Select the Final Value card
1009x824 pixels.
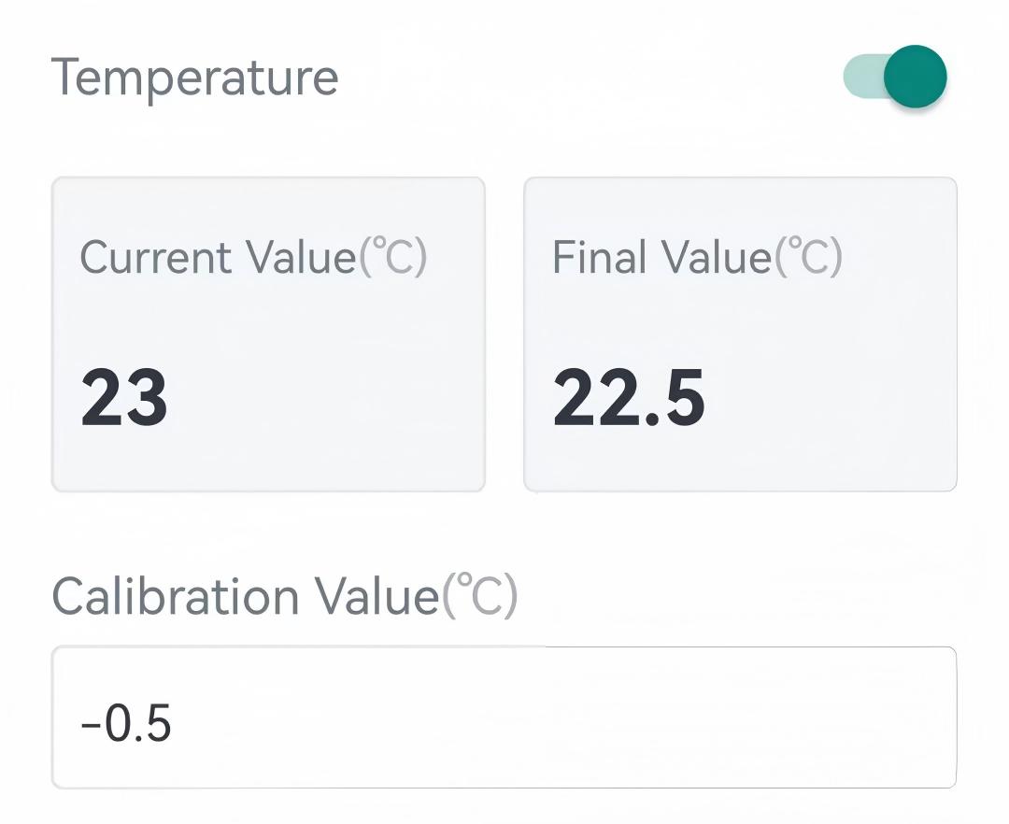pos(740,334)
